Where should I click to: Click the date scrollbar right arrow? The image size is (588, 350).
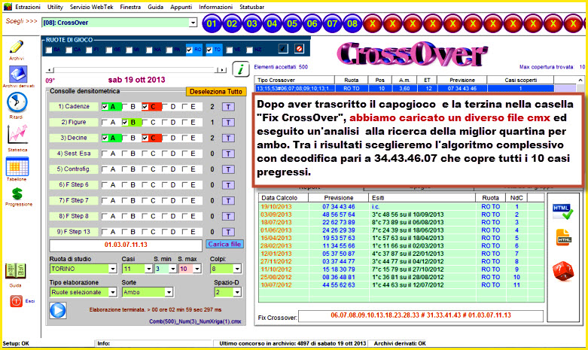(x=223, y=70)
